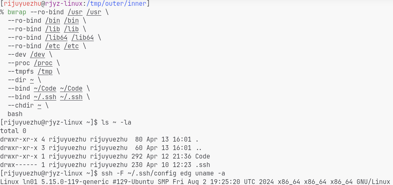Click the 'ls ~ -la' command text
Image resolution: width=393 pixels, height=185 pixels.
point(116,123)
